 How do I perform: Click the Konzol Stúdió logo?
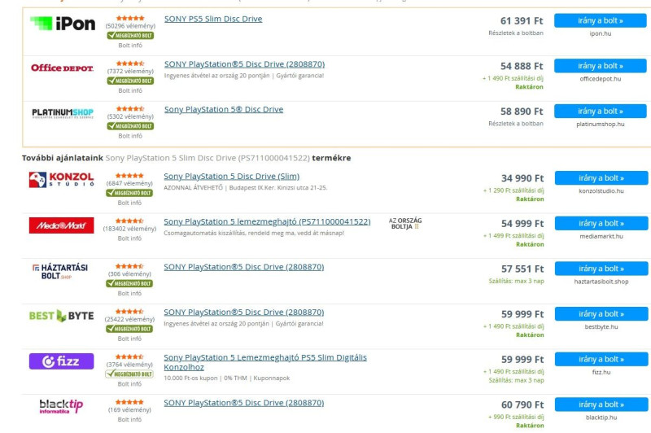[x=62, y=179]
